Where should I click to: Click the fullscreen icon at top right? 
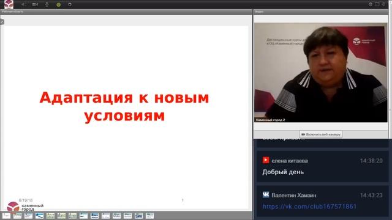click(377, 4)
